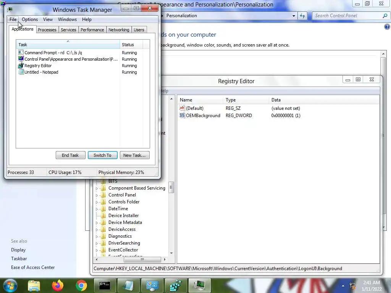Open the Display link under See also
Screen dimensions: 391x293
click(x=18, y=250)
